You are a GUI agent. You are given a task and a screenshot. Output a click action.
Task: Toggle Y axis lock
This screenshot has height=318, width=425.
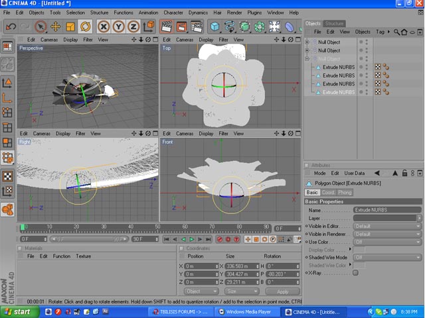118,26
